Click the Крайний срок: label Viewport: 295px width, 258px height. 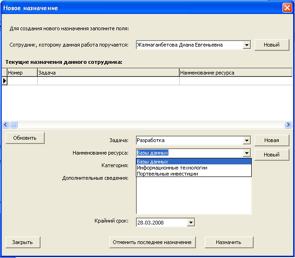tap(111, 221)
